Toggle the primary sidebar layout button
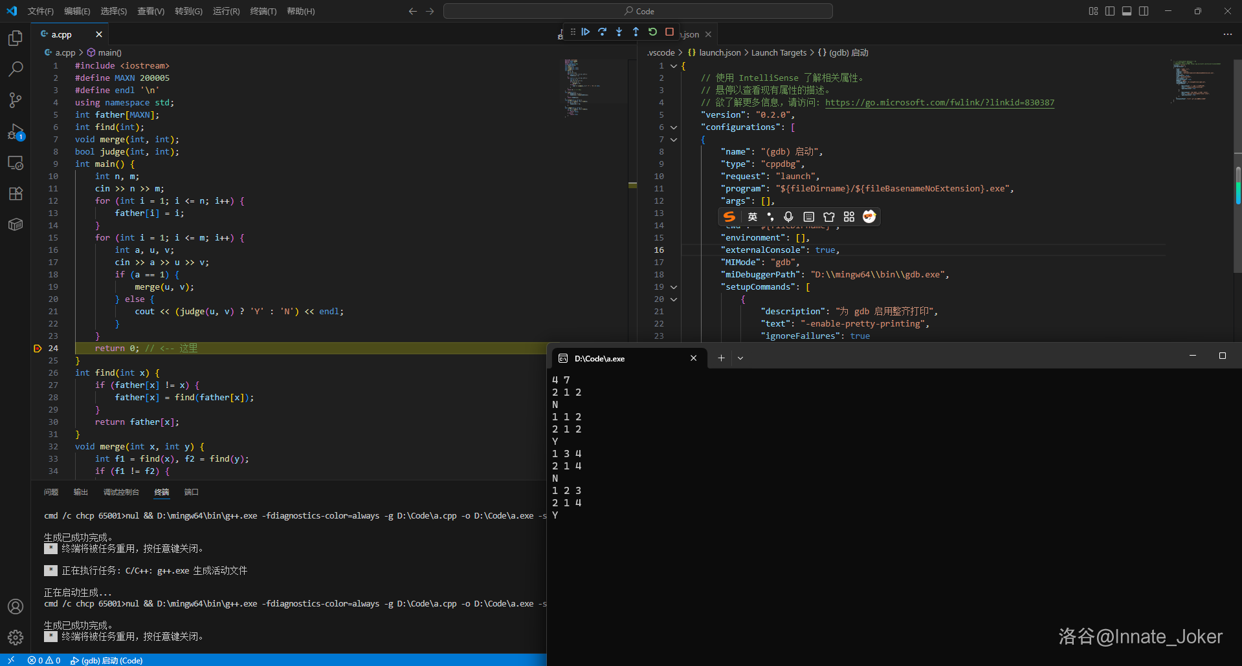 click(1110, 11)
